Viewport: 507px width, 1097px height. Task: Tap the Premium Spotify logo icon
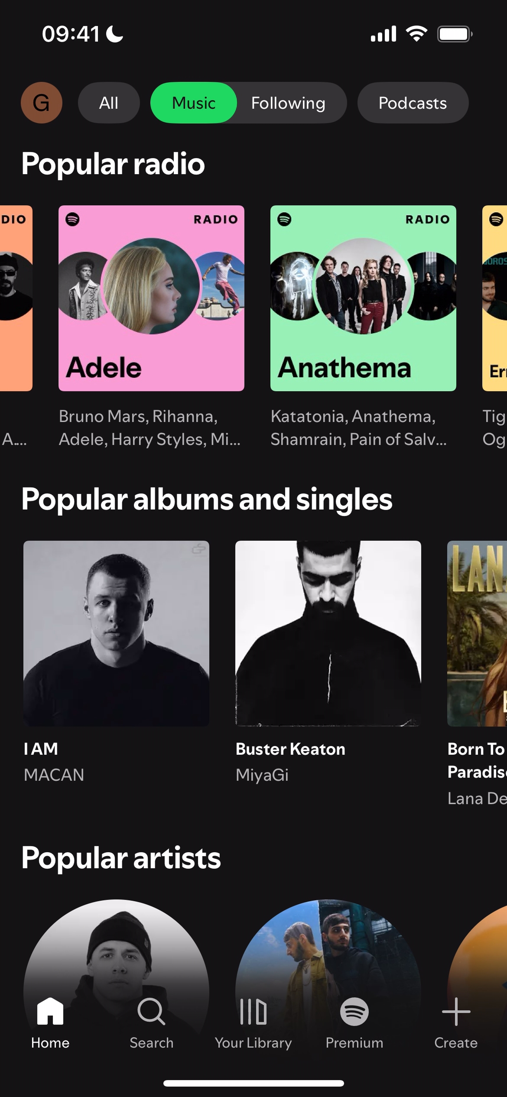click(x=354, y=1012)
